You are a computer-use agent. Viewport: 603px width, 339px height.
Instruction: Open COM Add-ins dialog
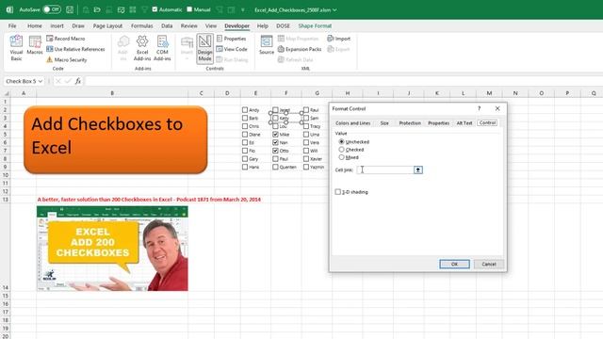click(x=162, y=48)
